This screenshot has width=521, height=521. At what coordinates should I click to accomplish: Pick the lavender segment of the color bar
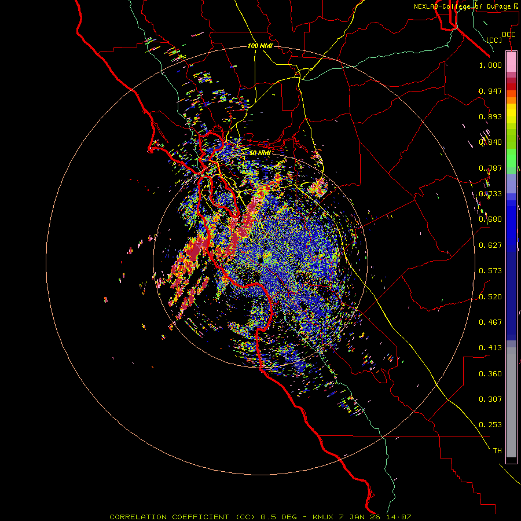click(x=511, y=184)
